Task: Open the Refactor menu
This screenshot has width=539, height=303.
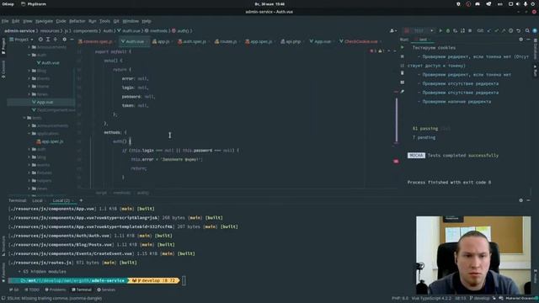Action: (x=77, y=21)
